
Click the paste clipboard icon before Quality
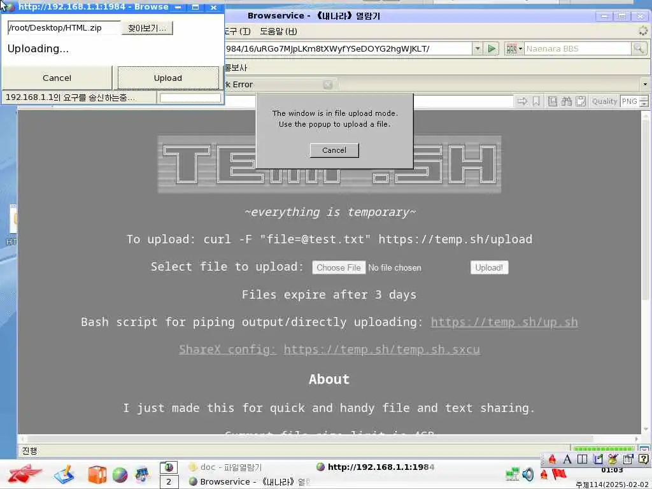(581, 101)
